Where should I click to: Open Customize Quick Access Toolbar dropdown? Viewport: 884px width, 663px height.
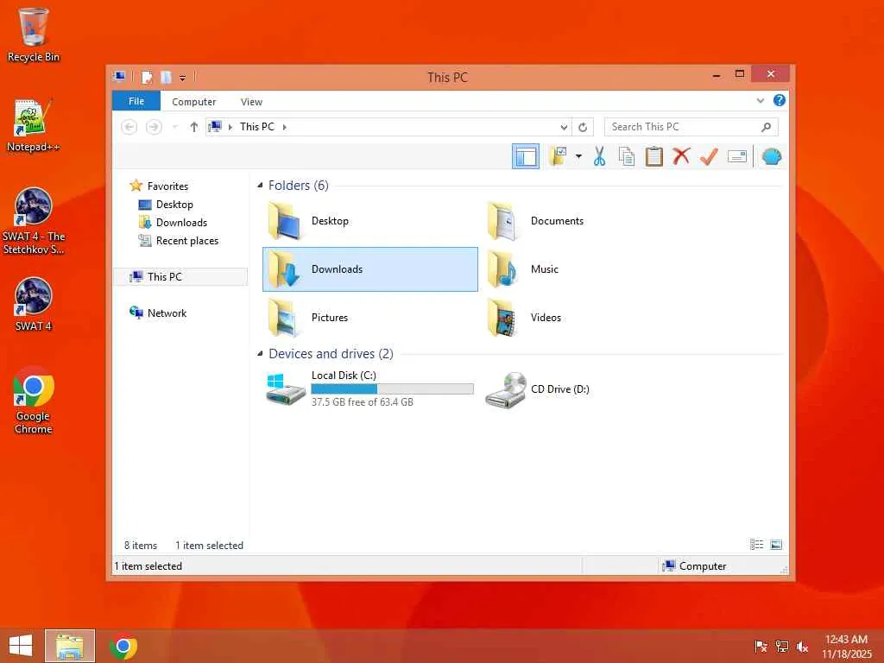[x=183, y=78]
